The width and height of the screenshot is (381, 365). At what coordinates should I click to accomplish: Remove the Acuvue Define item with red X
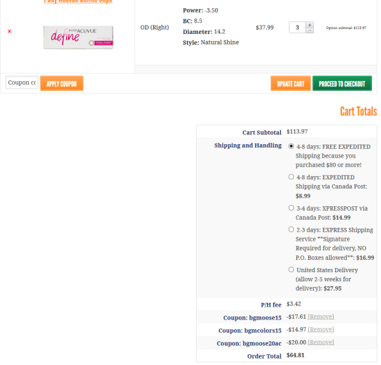tap(10, 31)
